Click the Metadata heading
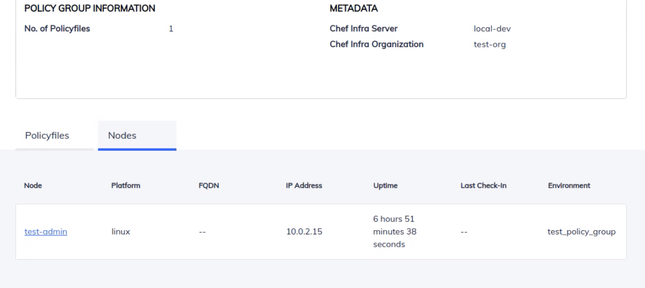645x288 pixels. pyautogui.click(x=353, y=9)
